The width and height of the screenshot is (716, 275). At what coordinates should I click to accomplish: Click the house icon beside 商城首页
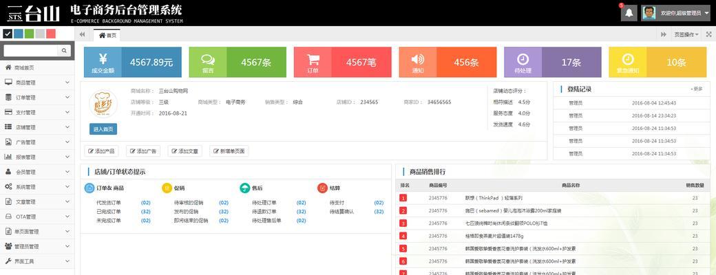8,67
